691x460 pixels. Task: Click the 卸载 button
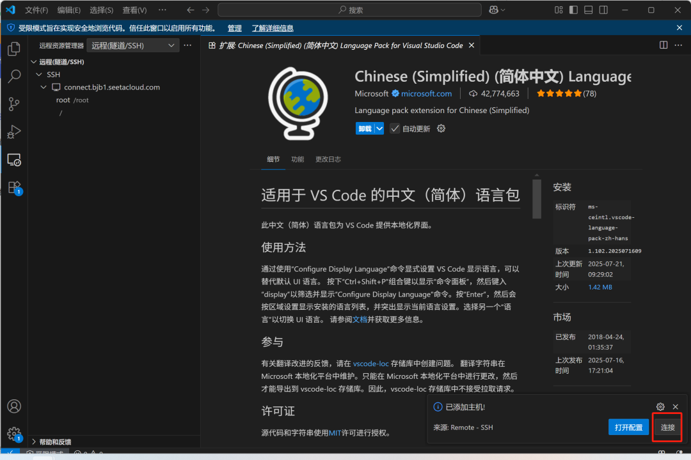click(x=365, y=128)
